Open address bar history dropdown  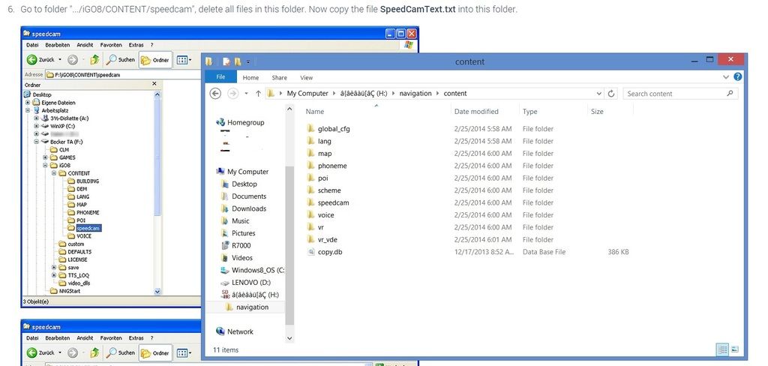point(598,94)
